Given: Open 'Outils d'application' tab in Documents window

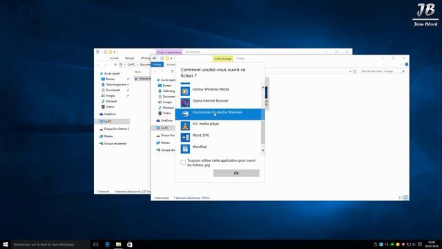Looking at the screenshot, I should [169, 53].
